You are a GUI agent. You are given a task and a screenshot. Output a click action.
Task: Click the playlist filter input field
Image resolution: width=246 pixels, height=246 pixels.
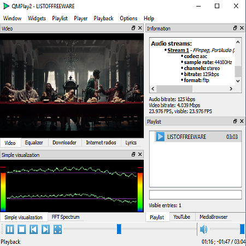pyautogui.click(x=196, y=195)
